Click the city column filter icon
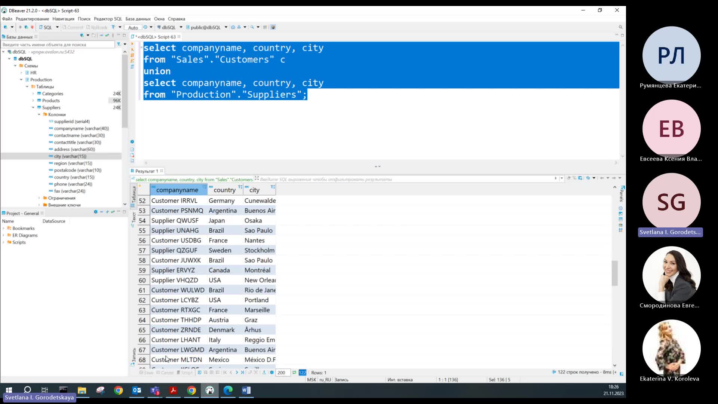The width and height of the screenshot is (718, 404). click(x=273, y=187)
